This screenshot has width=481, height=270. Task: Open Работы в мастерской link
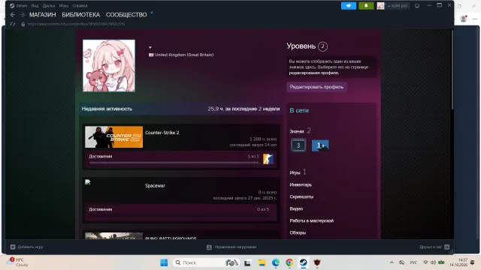tap(312, 220)
